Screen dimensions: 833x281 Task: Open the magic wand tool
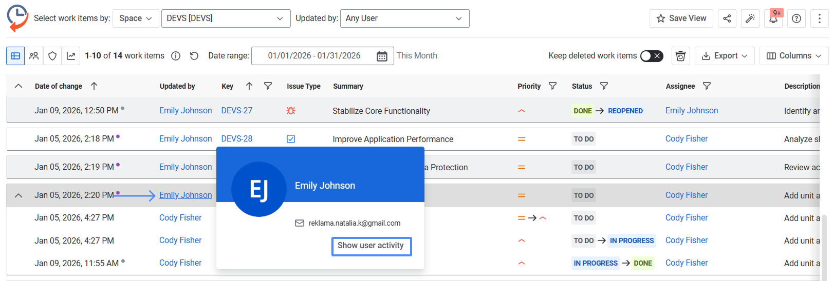coord(750,18)
